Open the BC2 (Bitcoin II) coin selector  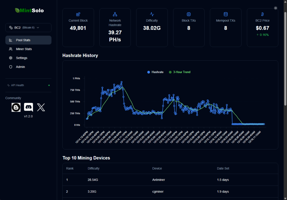click(x=28, y=27)
